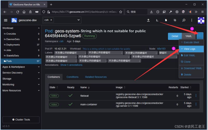
Task: Click the Cluster Tools button
Action: click(x=21, y=120)
